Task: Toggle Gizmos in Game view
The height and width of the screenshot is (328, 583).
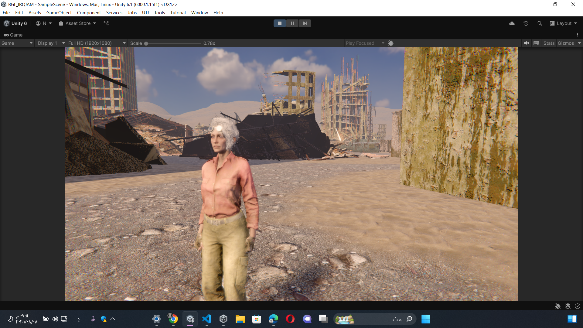Action: [566, 43]
